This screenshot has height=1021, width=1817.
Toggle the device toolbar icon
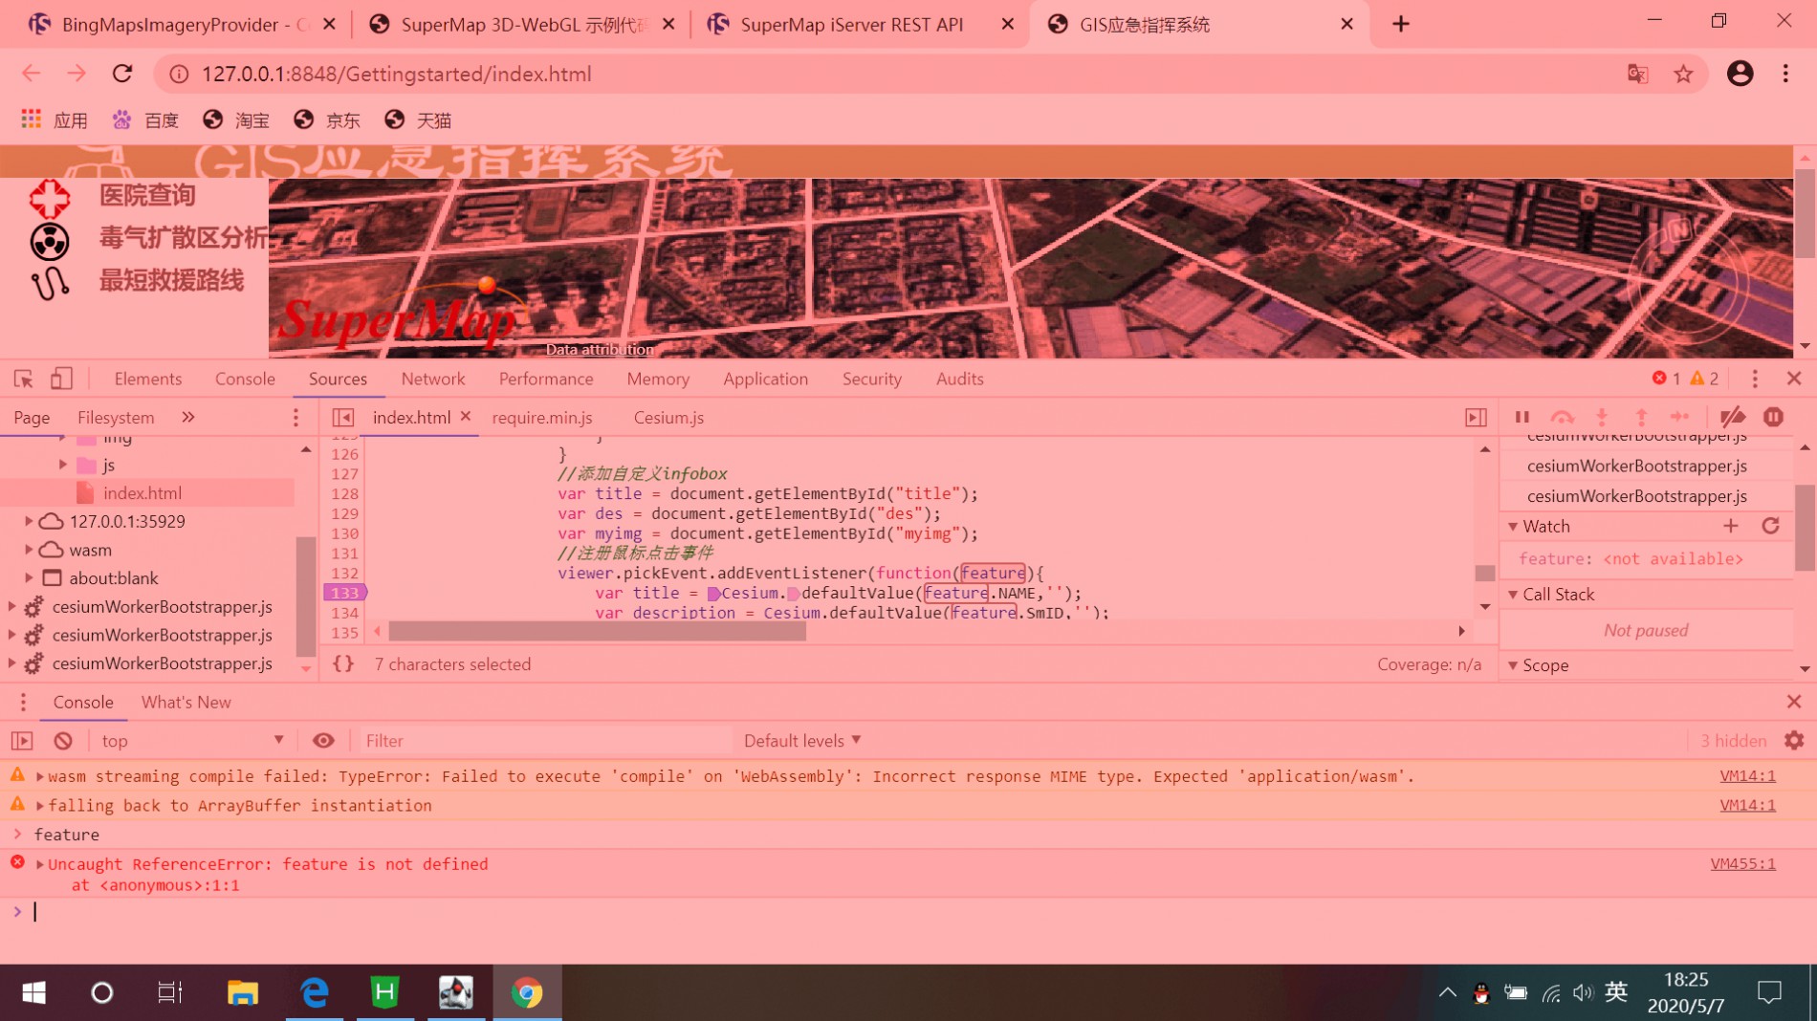[61, 379]
